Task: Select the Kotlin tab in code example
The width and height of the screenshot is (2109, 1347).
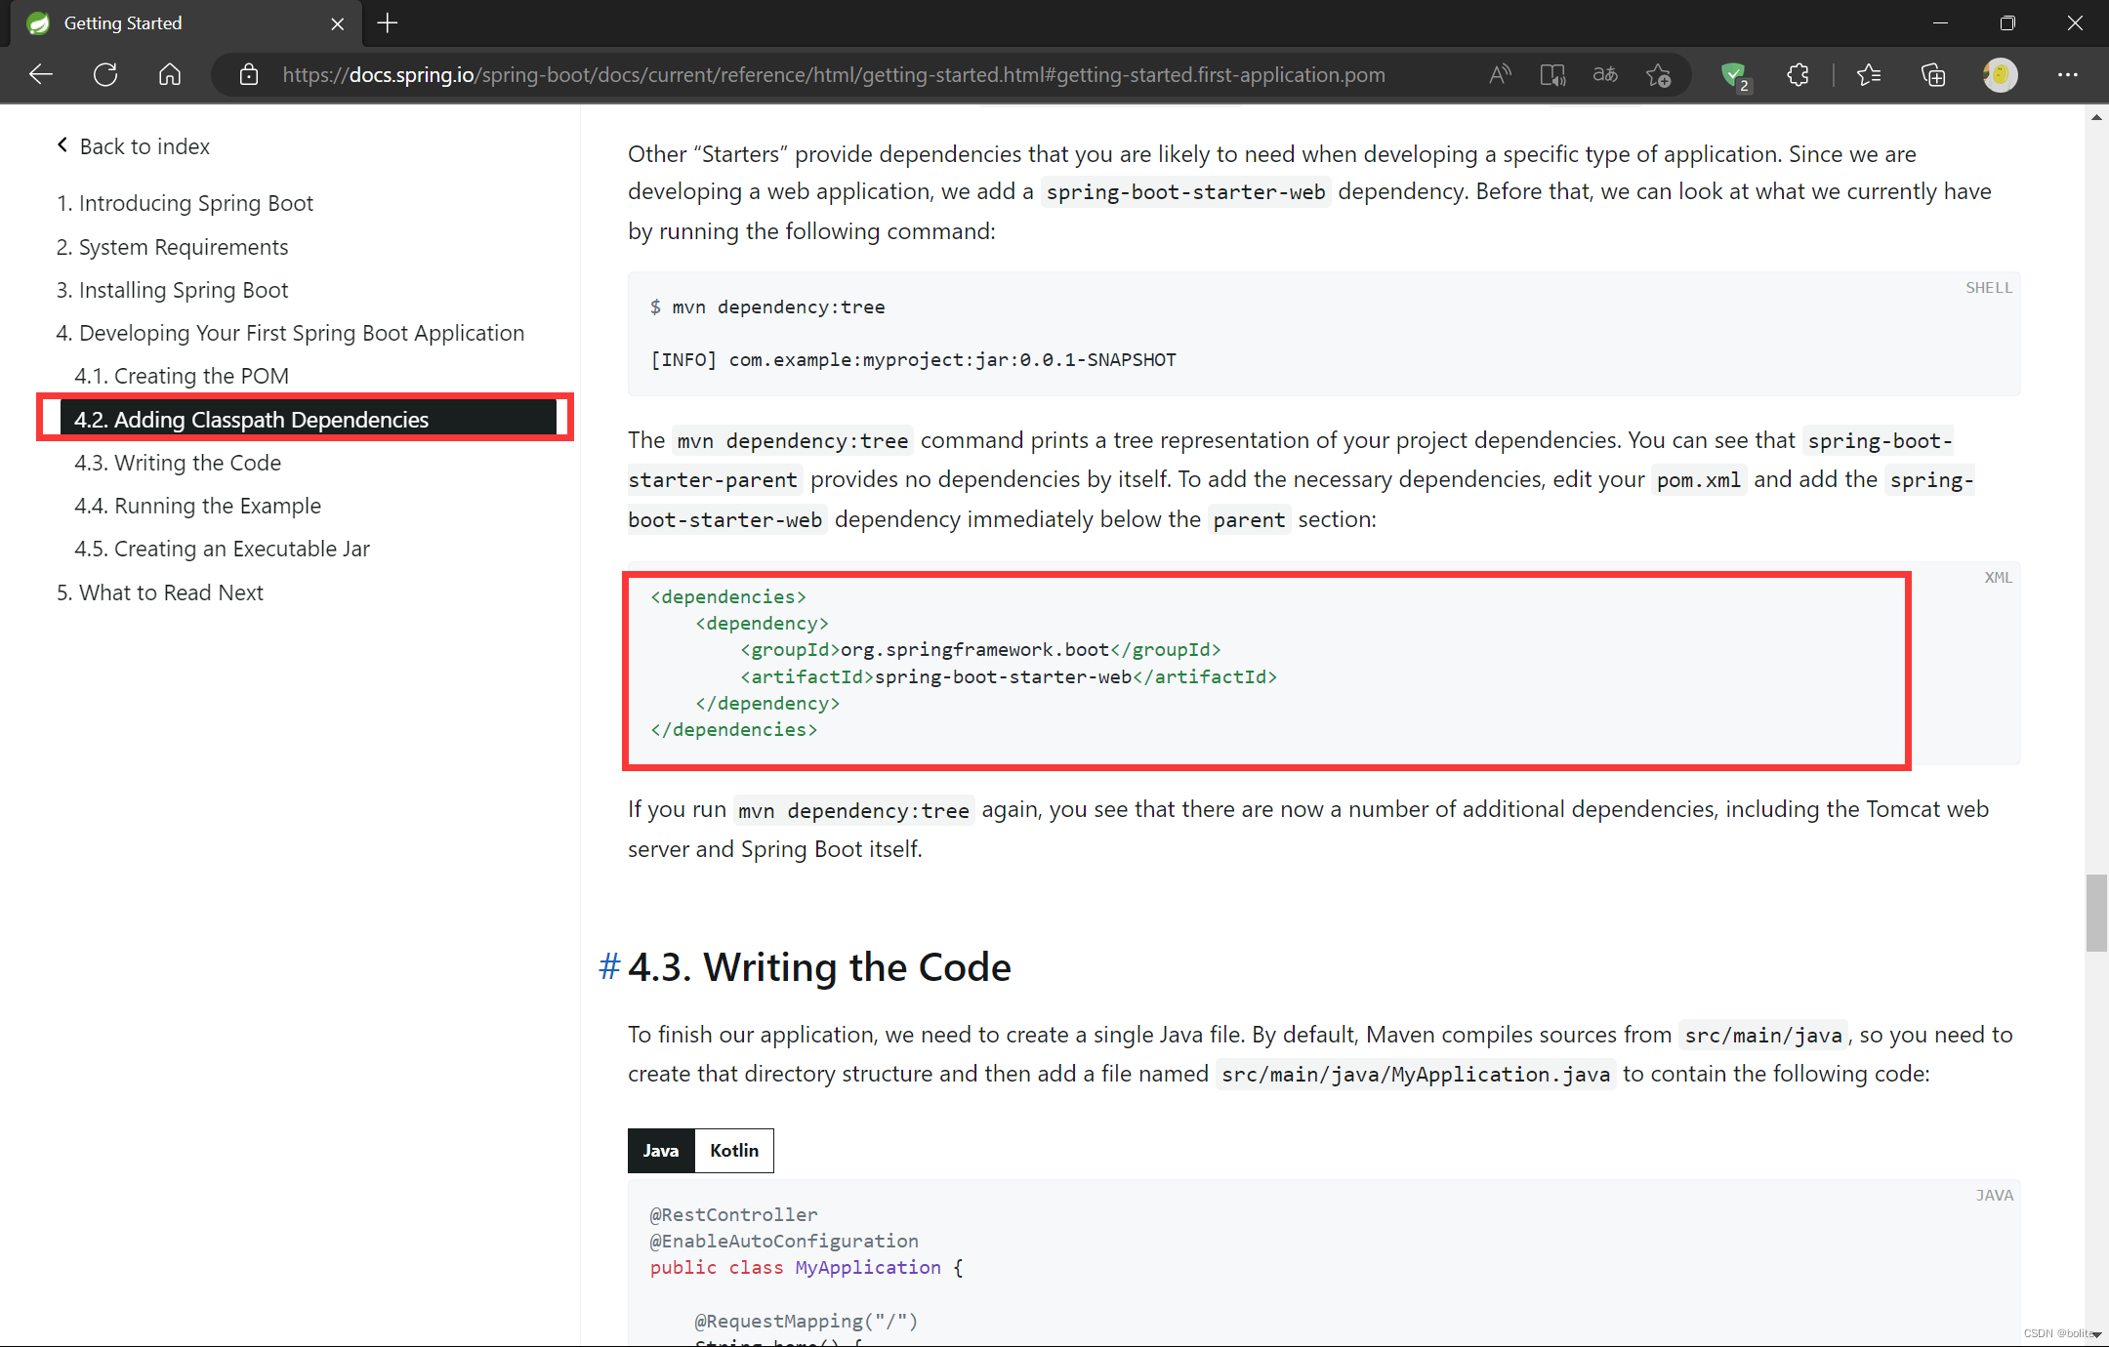Action: pyautogui.click(x=733, y=1149)
